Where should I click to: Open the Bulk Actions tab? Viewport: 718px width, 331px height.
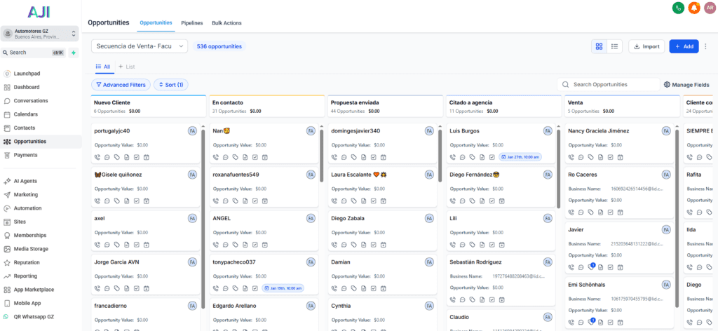click(226, 23)
